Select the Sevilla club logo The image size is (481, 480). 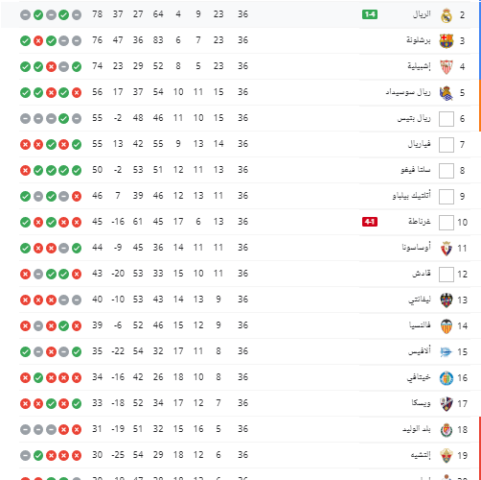coord(447,67)
